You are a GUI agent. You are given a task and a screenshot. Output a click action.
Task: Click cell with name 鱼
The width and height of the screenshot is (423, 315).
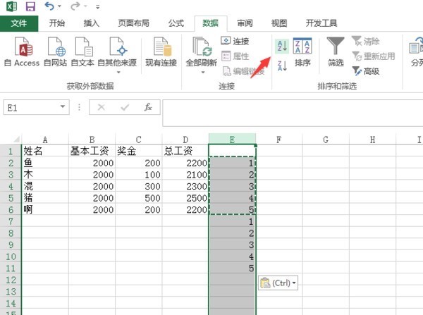(x=45, y=163)
